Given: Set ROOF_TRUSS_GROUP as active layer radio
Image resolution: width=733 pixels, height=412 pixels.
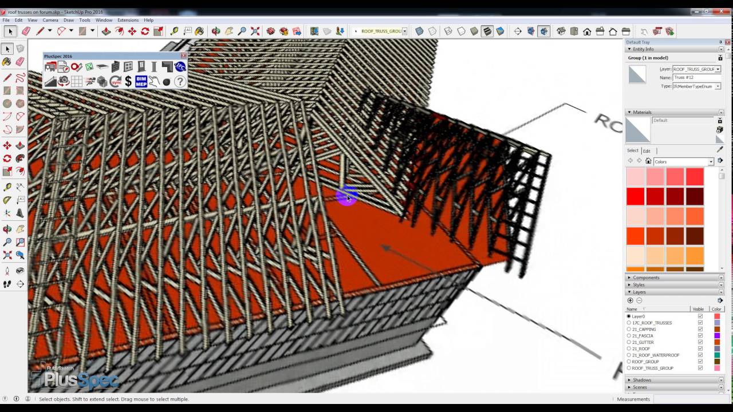Looking at the screenshot, I should pos(629,368).
